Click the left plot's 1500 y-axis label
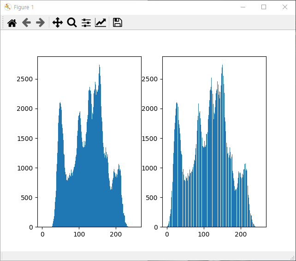The width and height of the screenshot is (296, 261). [25, 139]
